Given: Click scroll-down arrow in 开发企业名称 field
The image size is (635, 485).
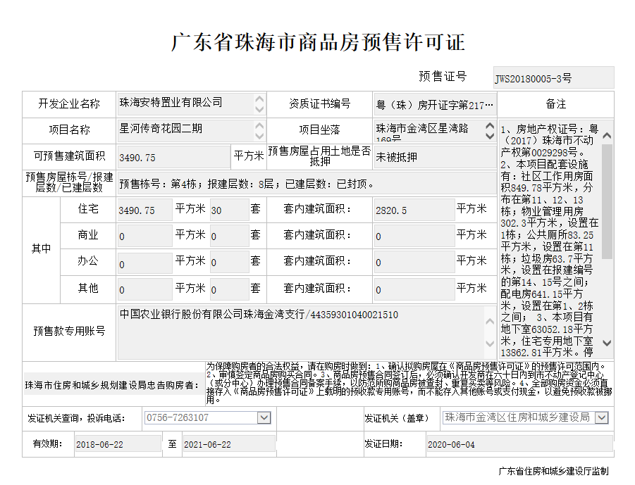Looking at the screenshot, I should point(259,110).
